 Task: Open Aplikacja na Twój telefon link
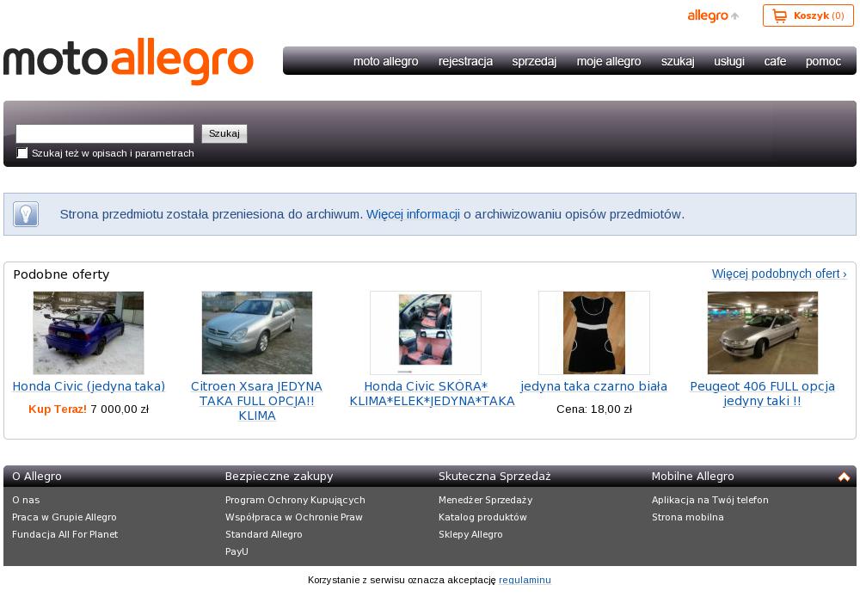point(710,500)
